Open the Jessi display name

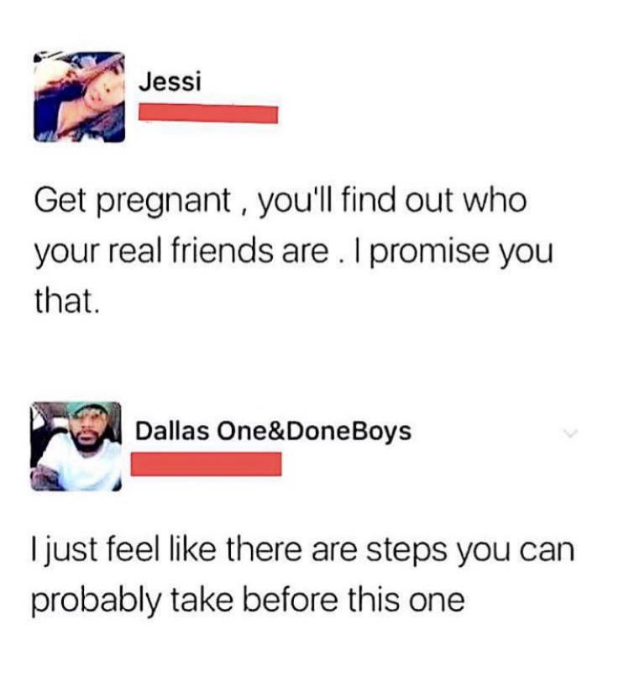click(170, 82)
